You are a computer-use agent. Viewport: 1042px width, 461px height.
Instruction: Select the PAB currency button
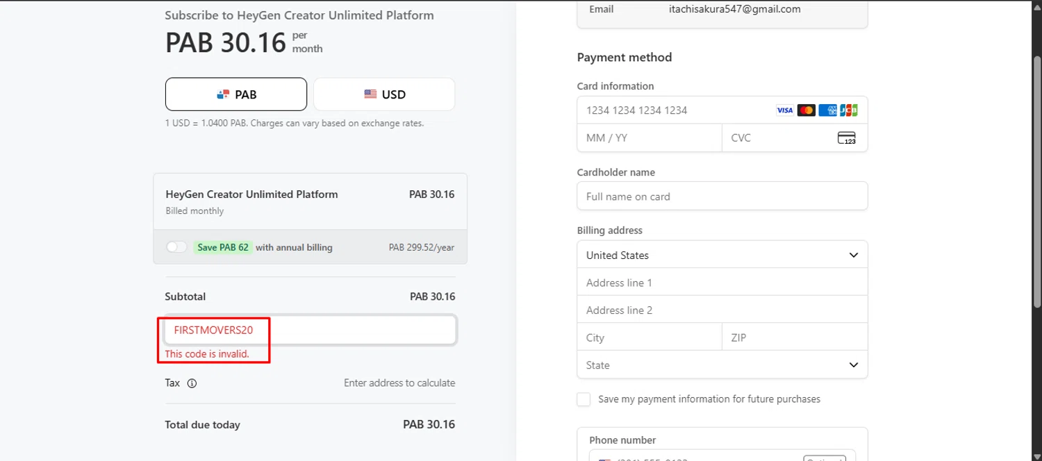(x=236, y=94)
